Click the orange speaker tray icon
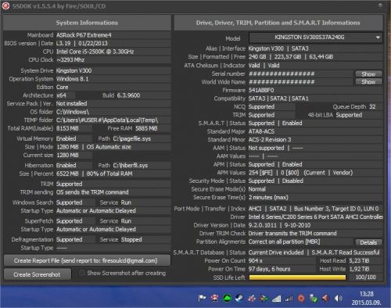Screen dimensions: 391x308 point(325,298)
